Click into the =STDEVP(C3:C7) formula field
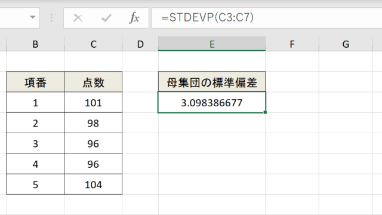382x215 pixels. (267, 18)
